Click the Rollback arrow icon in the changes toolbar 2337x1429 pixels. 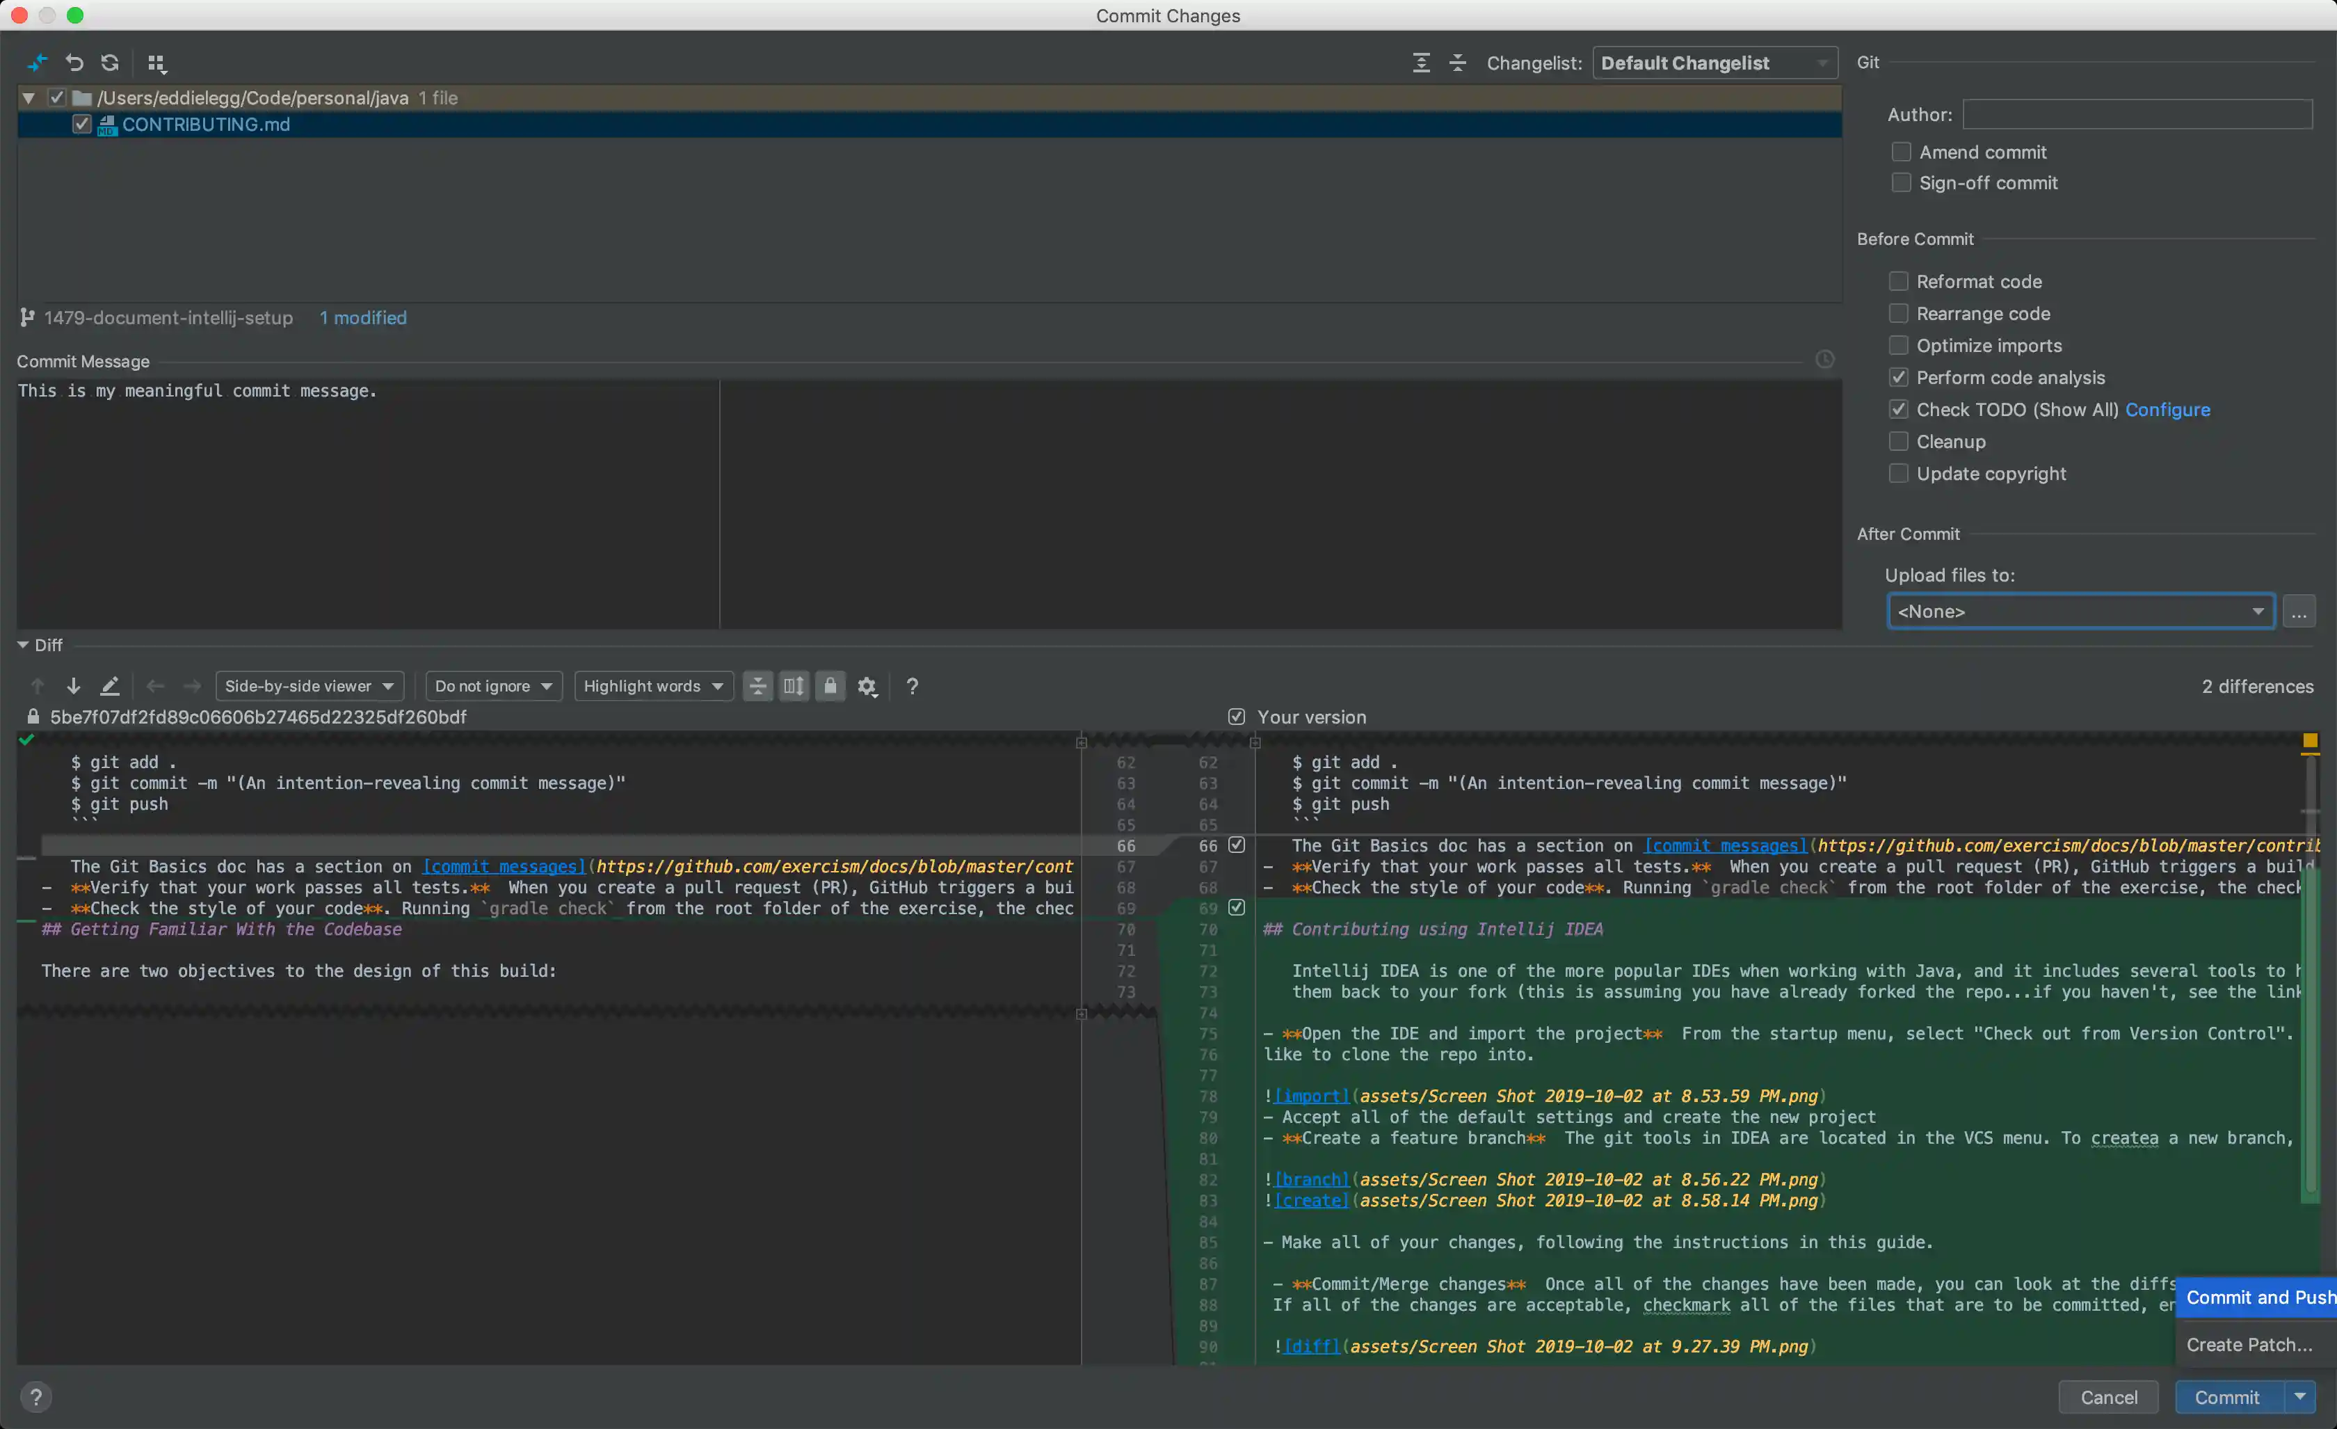click(x=74, y=63)
